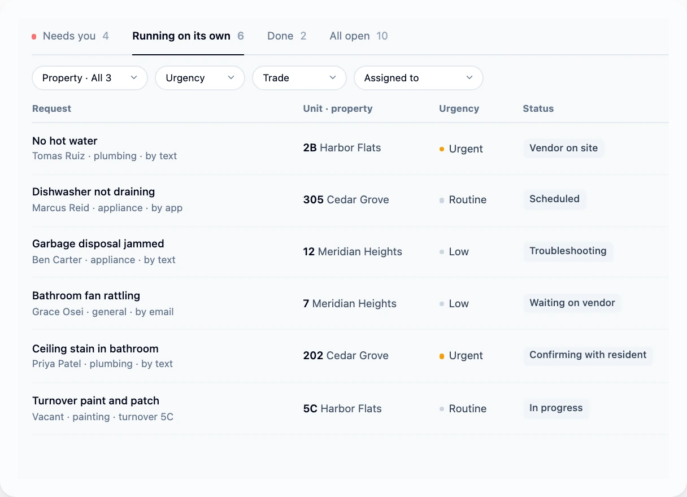Select the Running on its own tab
Screen dimensions: 687x497
(x=188, y=36)
